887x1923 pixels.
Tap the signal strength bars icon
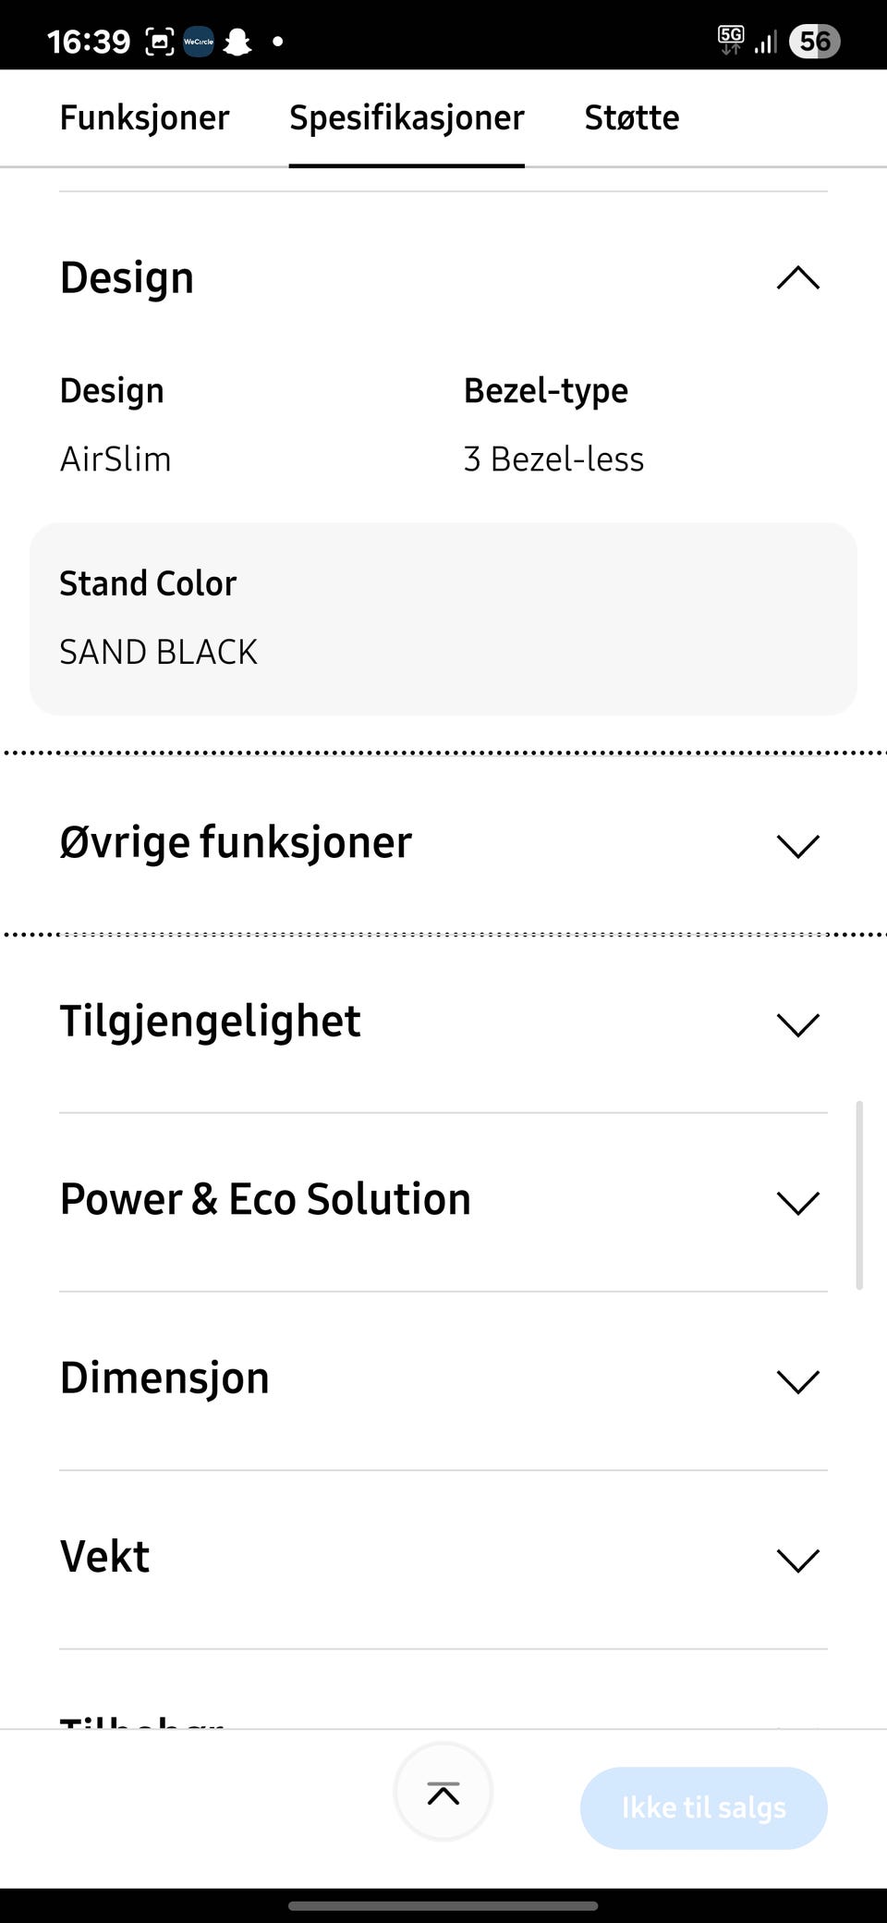pos(766,42)
